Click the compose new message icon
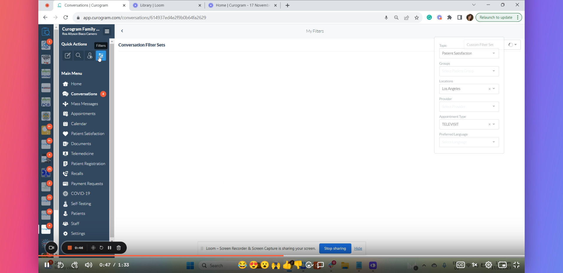 pos(68,56)
